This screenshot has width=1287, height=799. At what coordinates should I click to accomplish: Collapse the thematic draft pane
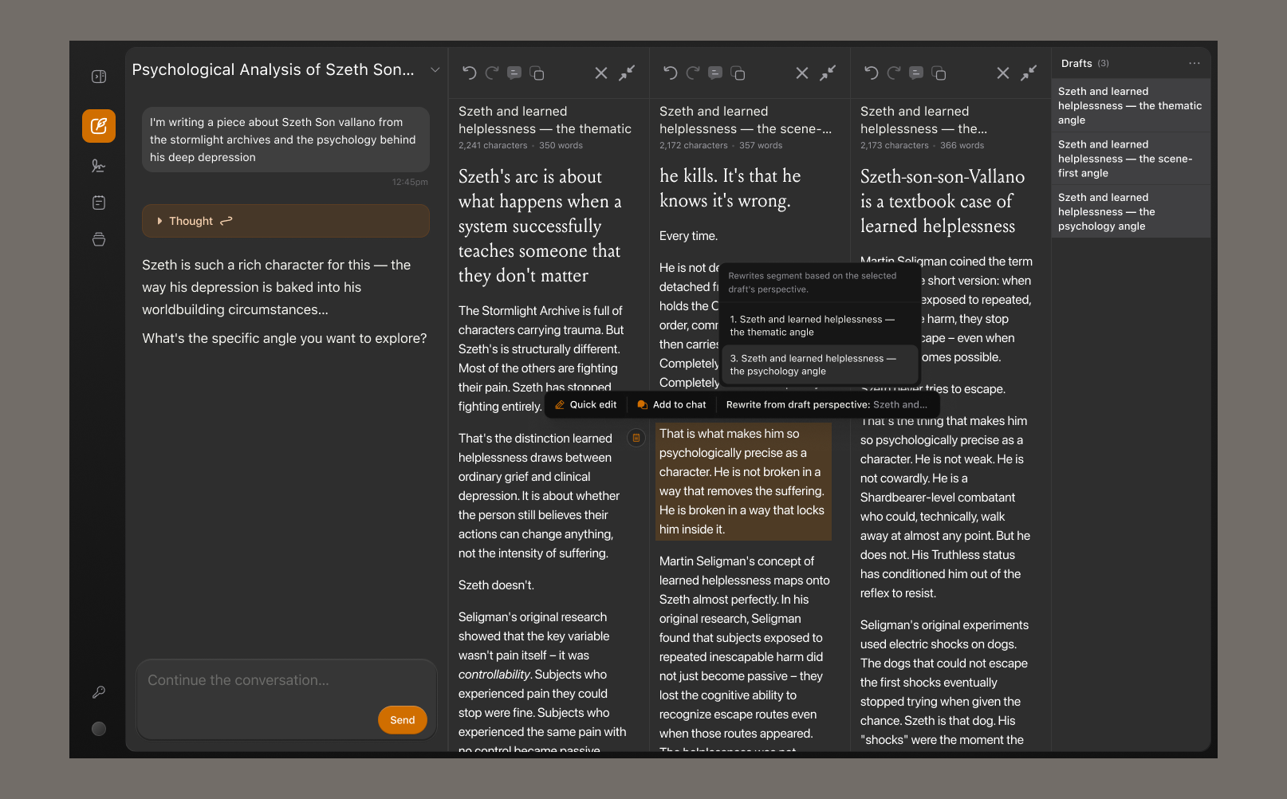click(628, 73)
